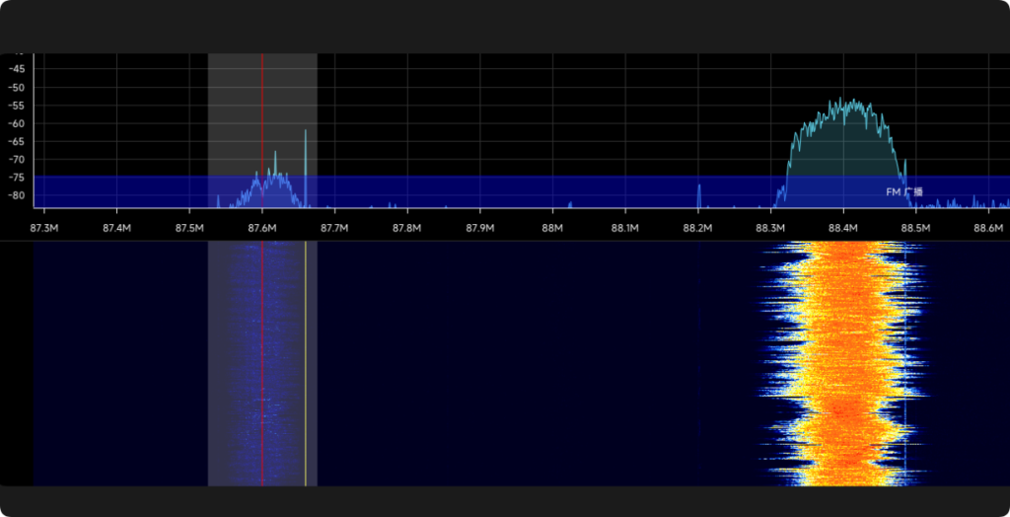
Task: Click the 87.8M frequency axis label
Action: pyautogui.click(x=407, y=229)
